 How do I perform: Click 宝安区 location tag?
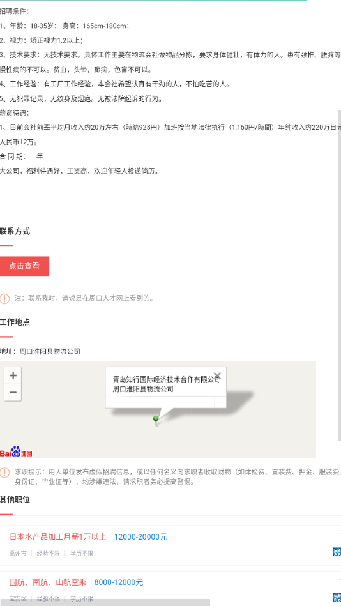click(18, 599)
